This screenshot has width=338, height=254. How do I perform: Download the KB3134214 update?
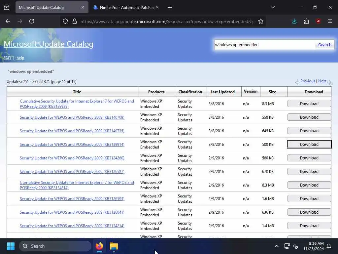pyautogui.click(x=309, y=226)
